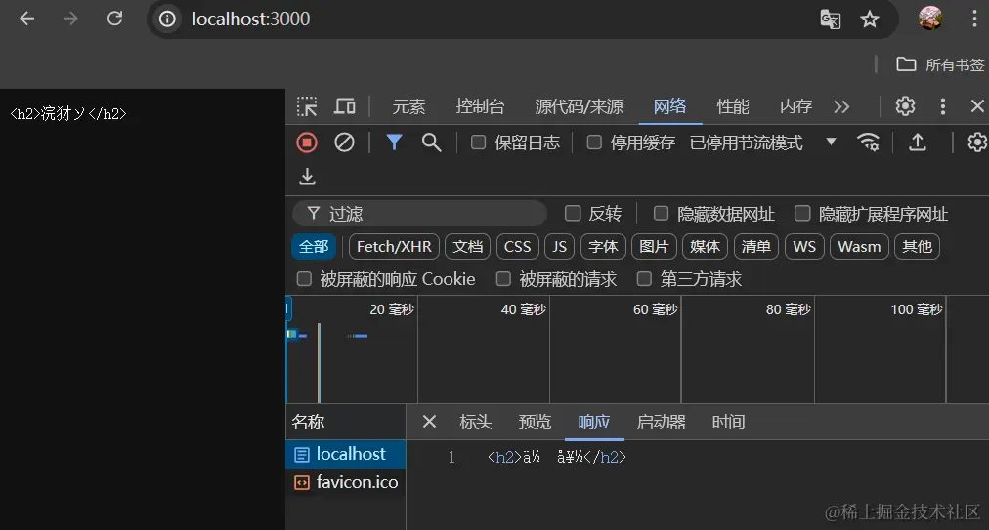This screenshot has width=989, height=530.
Task: Import HAR file with upload icon
Action: click(918, 143)
